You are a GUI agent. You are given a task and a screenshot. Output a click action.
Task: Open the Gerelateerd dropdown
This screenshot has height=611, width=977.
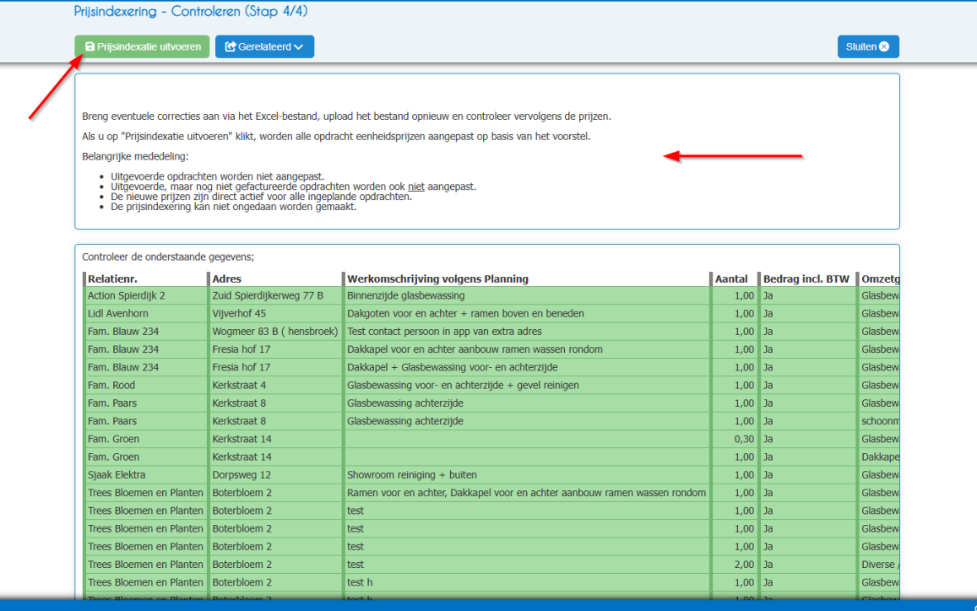click(264, 46)
